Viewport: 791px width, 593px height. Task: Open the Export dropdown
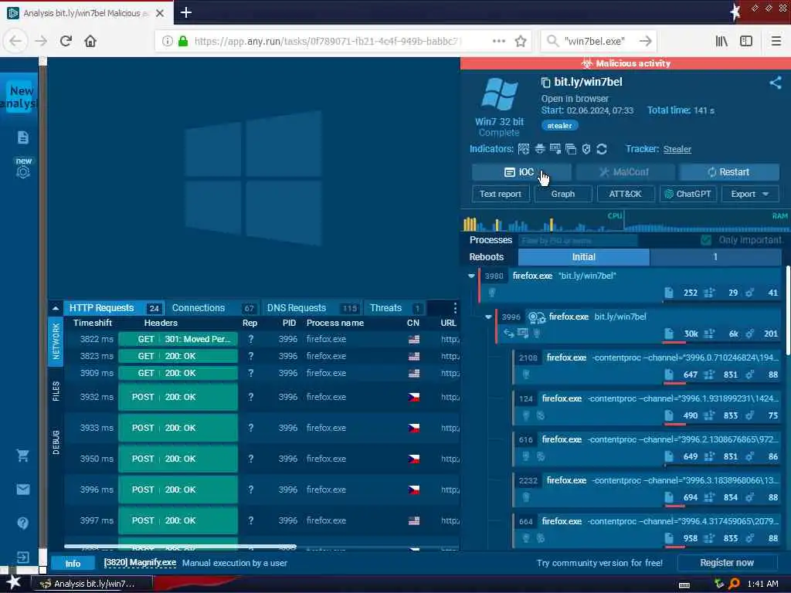pyautogui.click(x=749, y=194)
